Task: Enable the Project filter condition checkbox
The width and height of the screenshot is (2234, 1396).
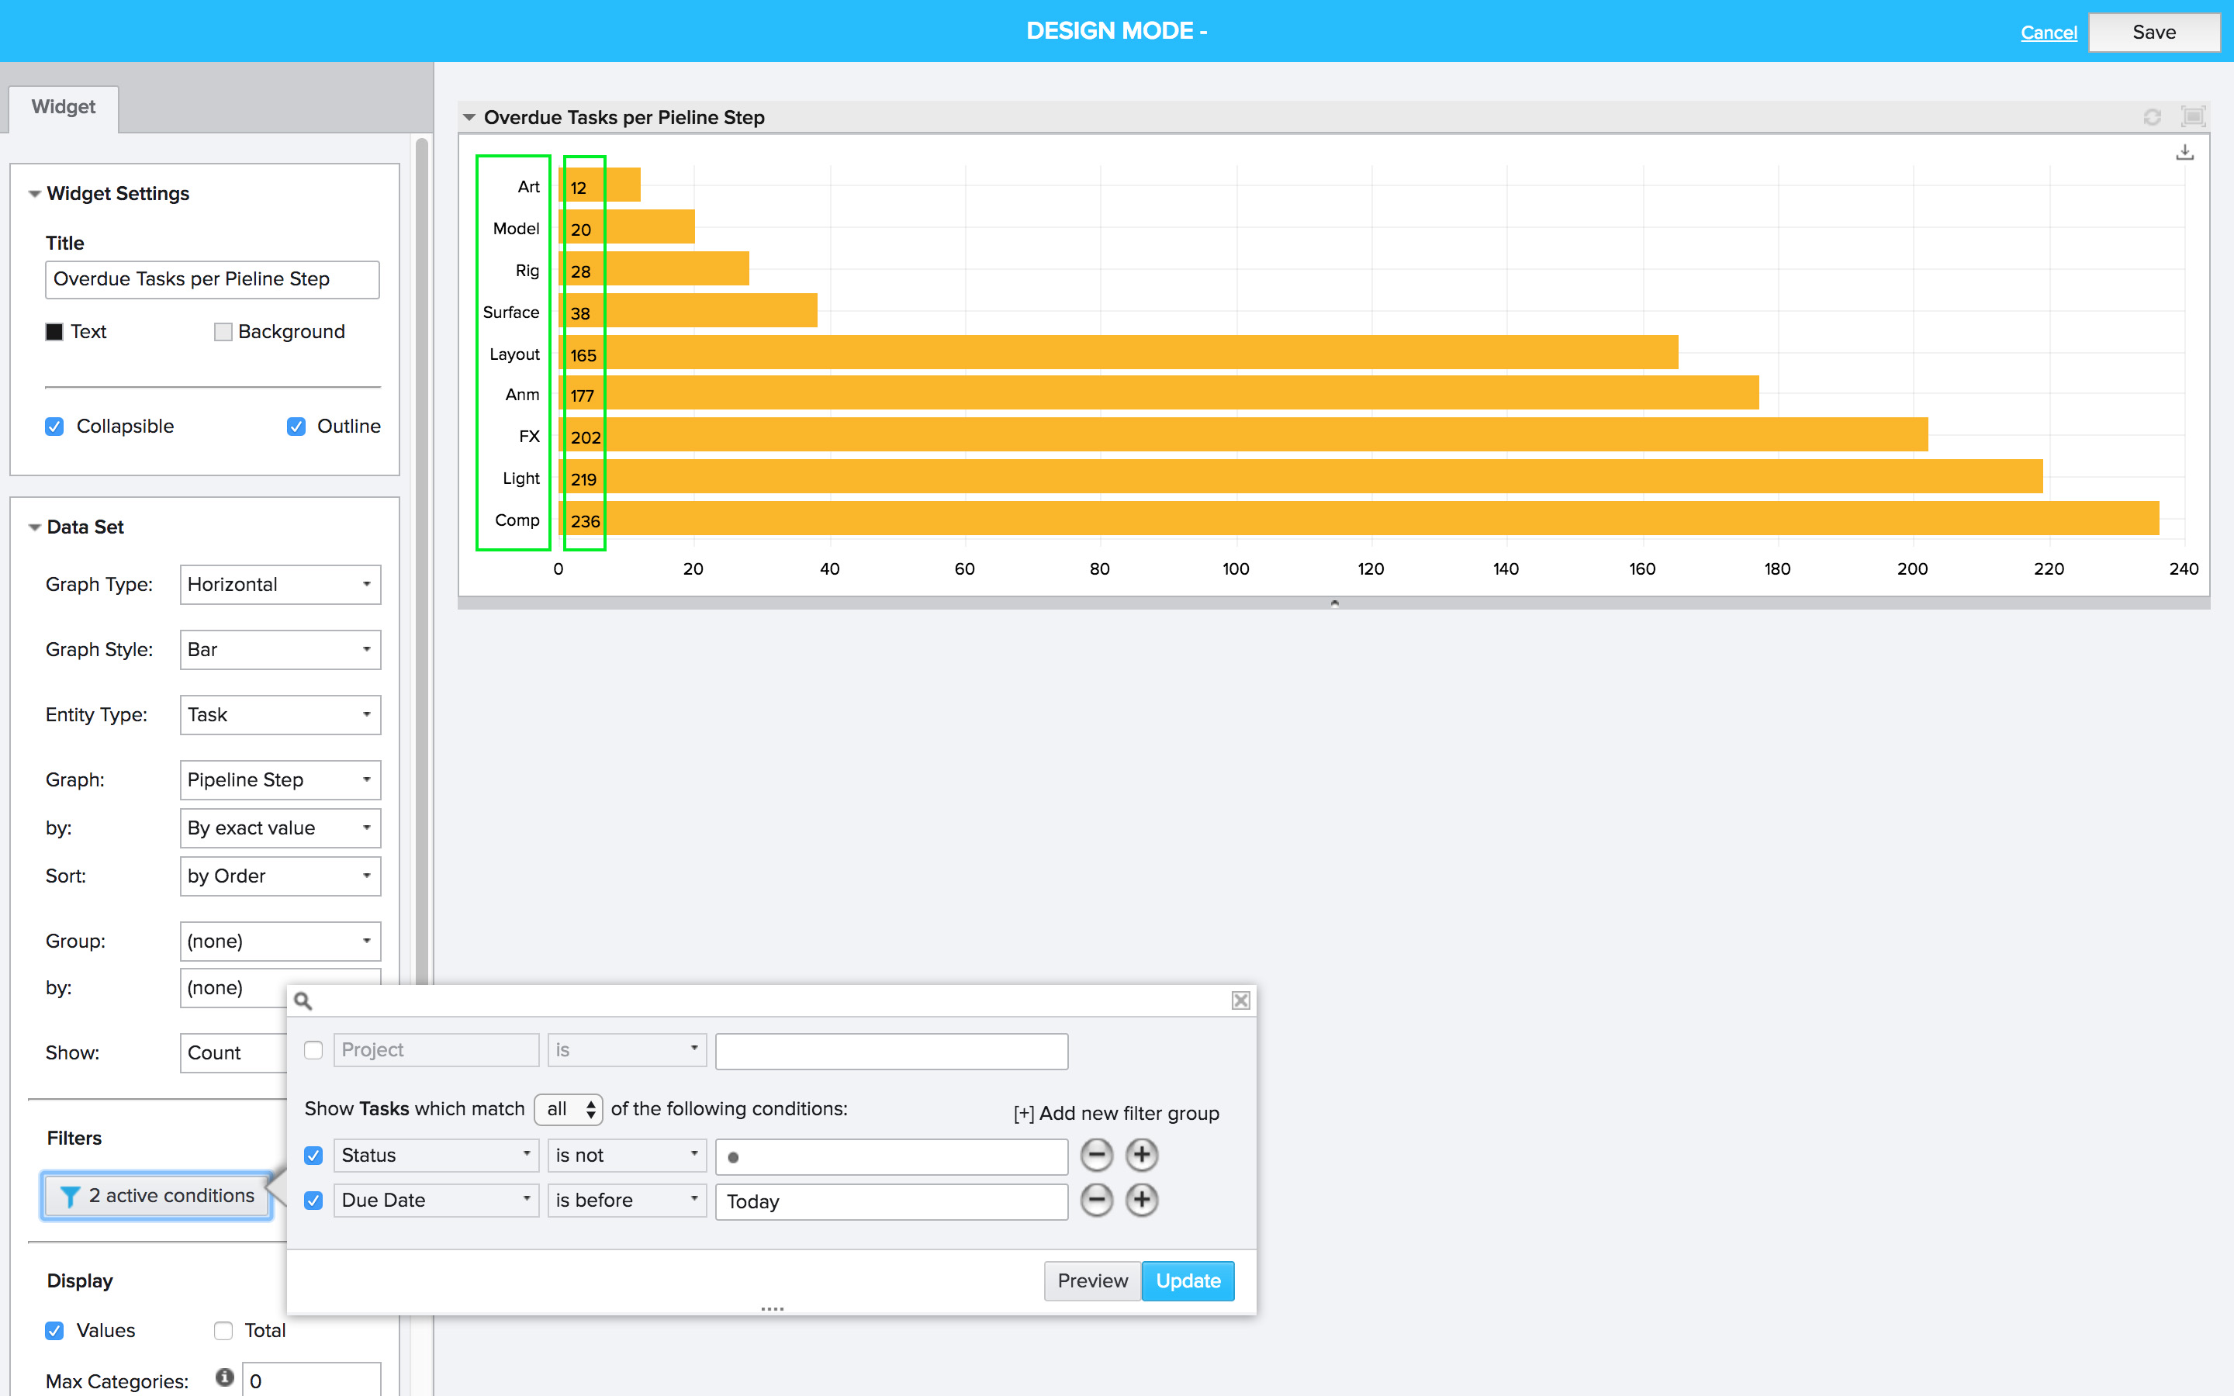Action: coord(313,1050)
